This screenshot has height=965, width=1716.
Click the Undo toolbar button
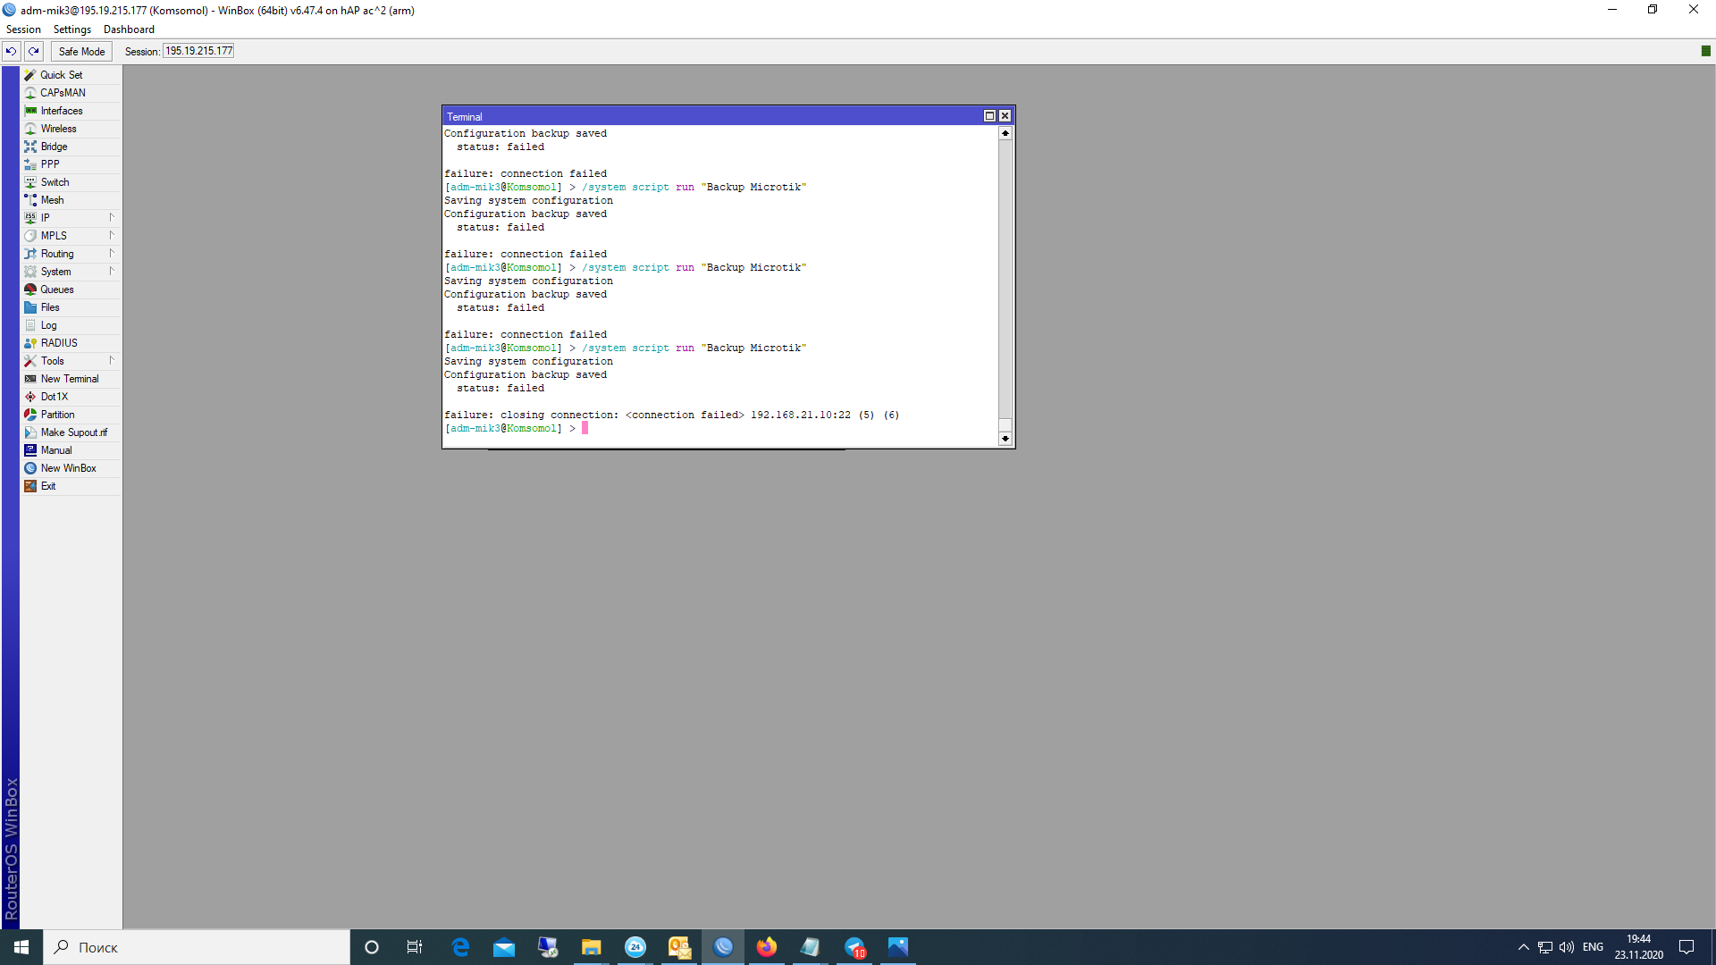click(11, 51)
